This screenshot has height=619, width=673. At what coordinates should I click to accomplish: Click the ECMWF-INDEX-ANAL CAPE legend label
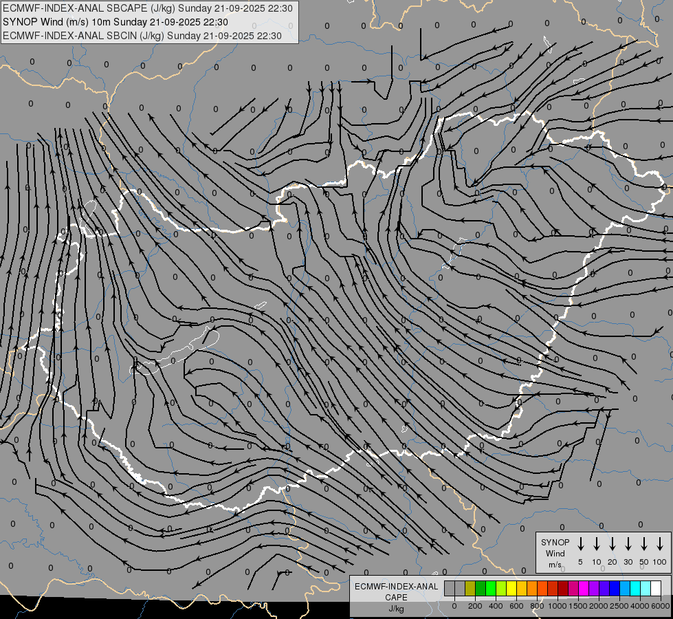(396, 591)
